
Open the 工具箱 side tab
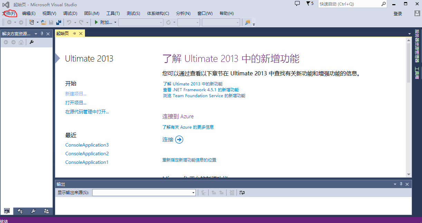417,73
